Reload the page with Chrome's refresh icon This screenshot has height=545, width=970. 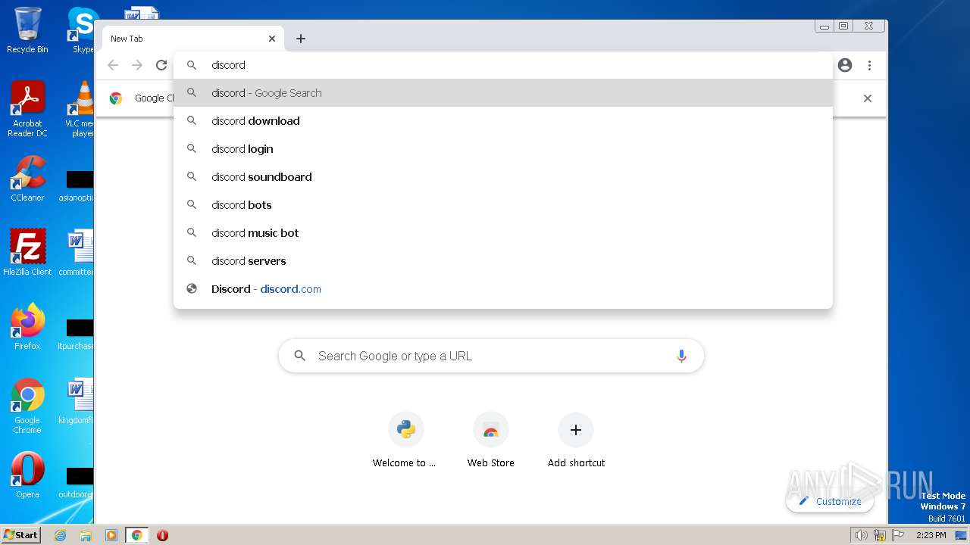coord(161,65)
